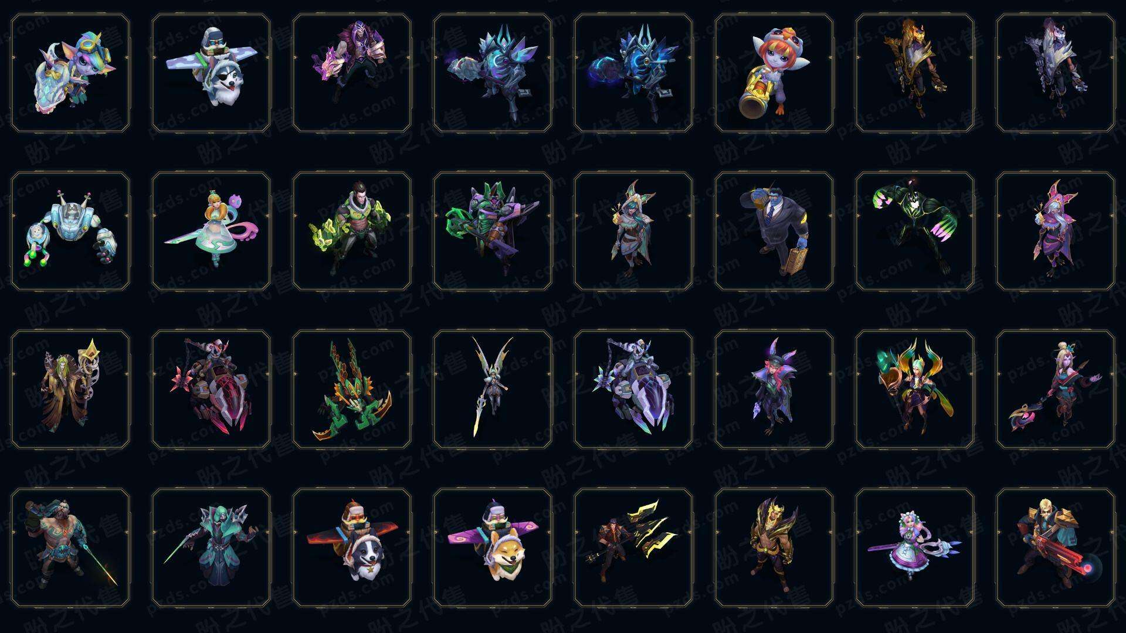Select the white round robot with antennae
1126x633 pixels.
(x=70, y=231)
